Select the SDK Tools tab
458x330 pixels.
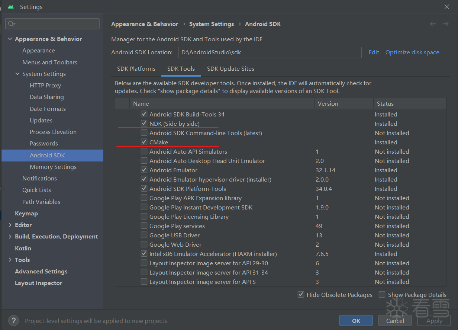click(x=181, y=68)
